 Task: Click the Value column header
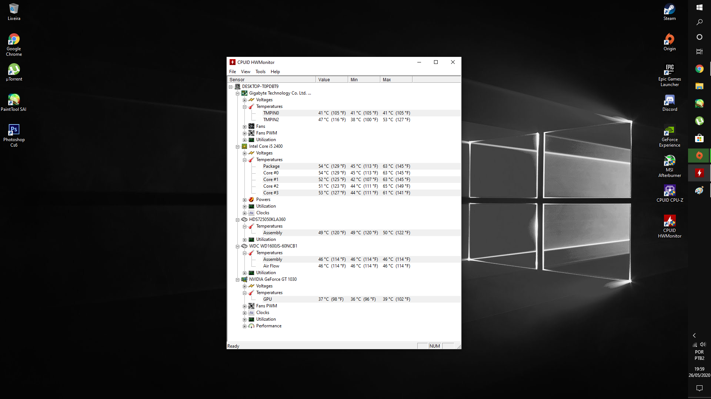tap(332, 79)
